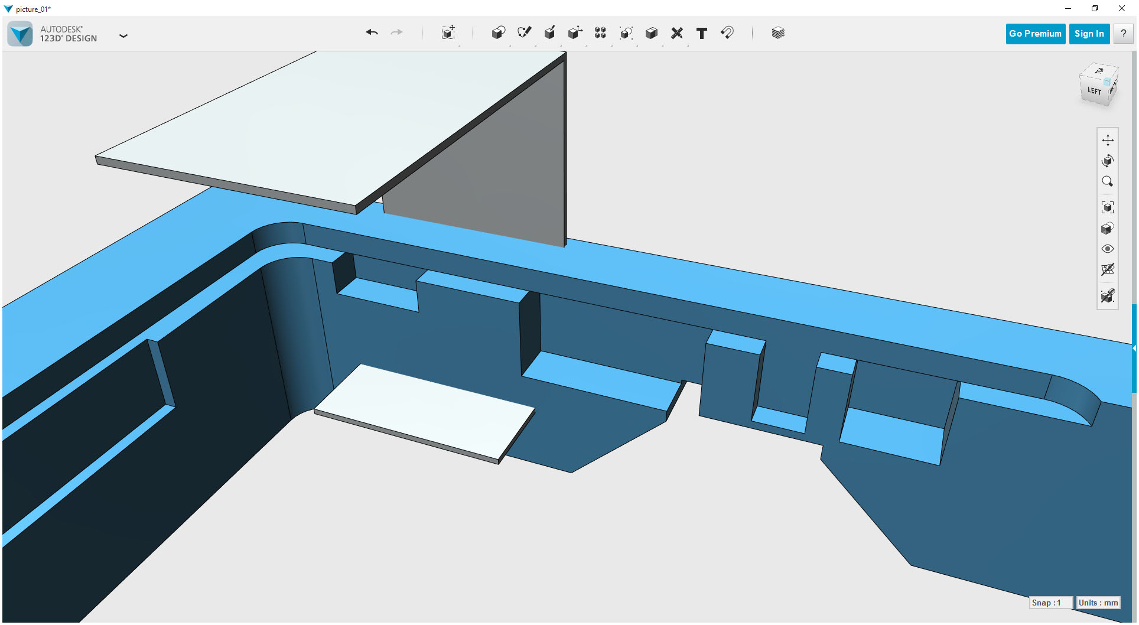Click the Orbit icon in the right sidebar
Image resolution: width=1139 pixels, height=625 pixels.
coord(1108,160)
